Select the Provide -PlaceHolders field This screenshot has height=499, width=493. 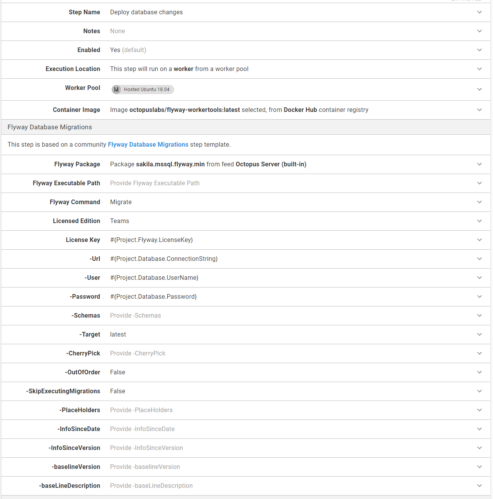click(141, 410)
